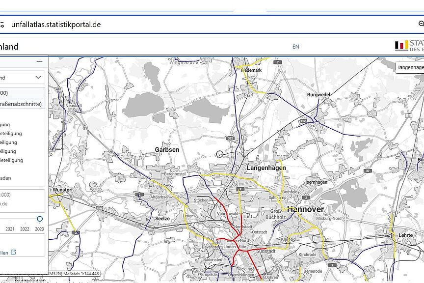The image size is (424, 283).
Task: Expand the dropdown chevron in the side panel
Action: point(38,77)
